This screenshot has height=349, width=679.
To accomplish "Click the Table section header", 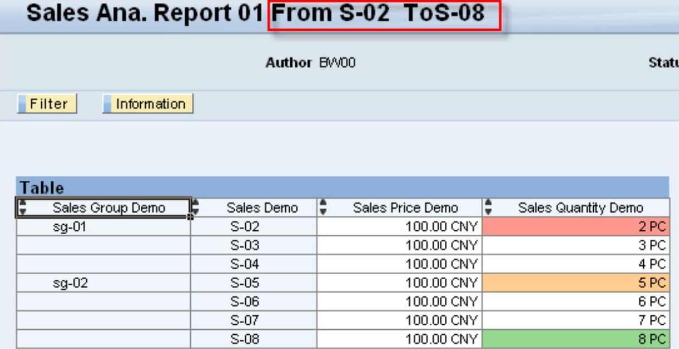I will [42, 188].
